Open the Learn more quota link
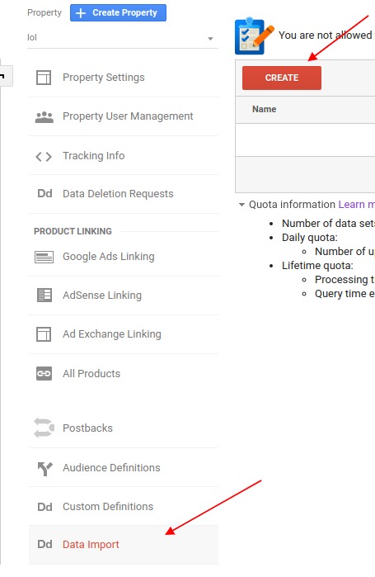The image size is (375, 577). [356, 205]
